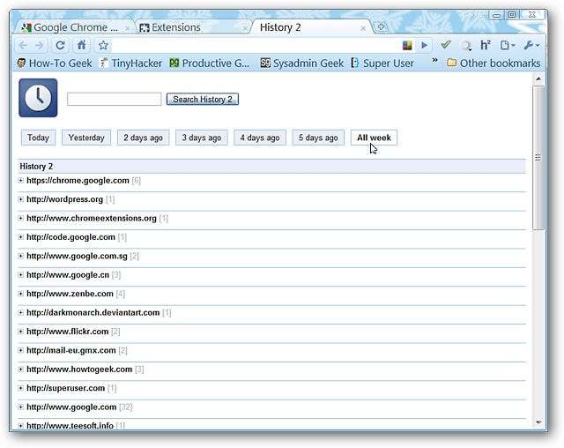This screenshot has width=564, height=448.
Task: Click the green checkmark extension icon
Action: [x=446, y=45]
